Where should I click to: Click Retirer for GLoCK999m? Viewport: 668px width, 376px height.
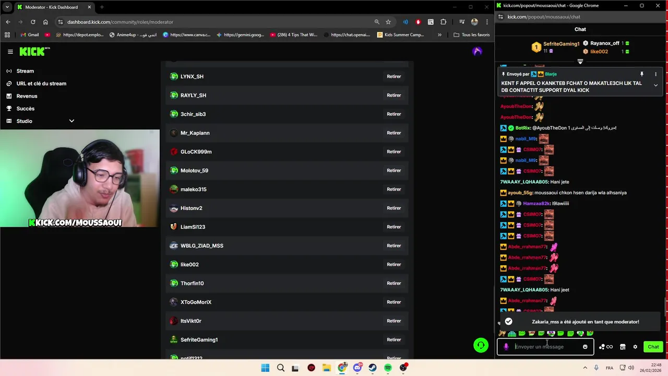pos(394,151)
